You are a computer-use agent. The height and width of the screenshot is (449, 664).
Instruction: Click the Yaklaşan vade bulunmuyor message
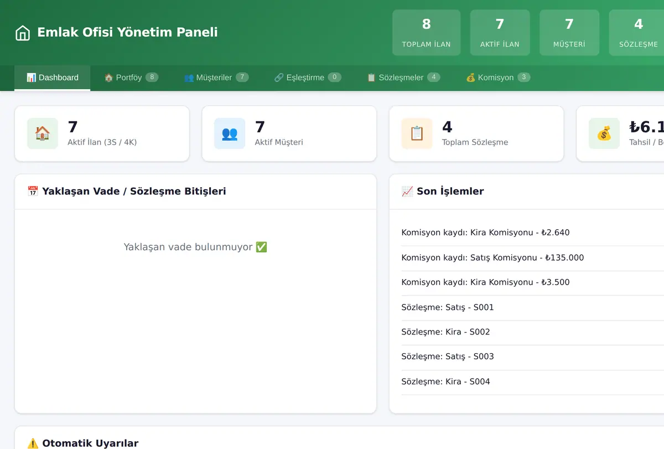(195, 247)
